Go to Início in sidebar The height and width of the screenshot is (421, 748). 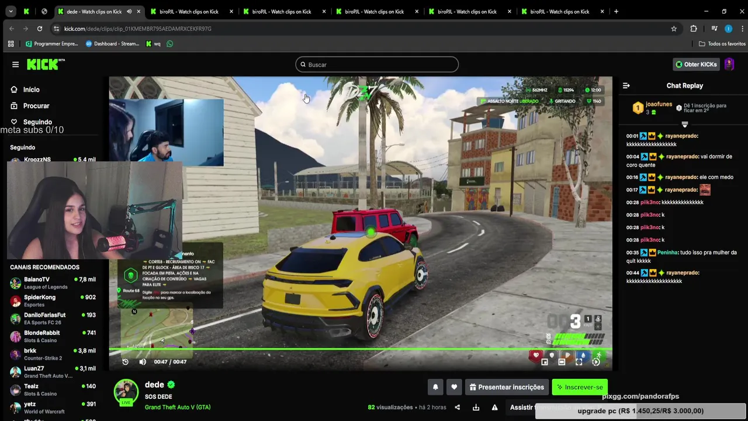pyautogui.click(x=31, y=89)
